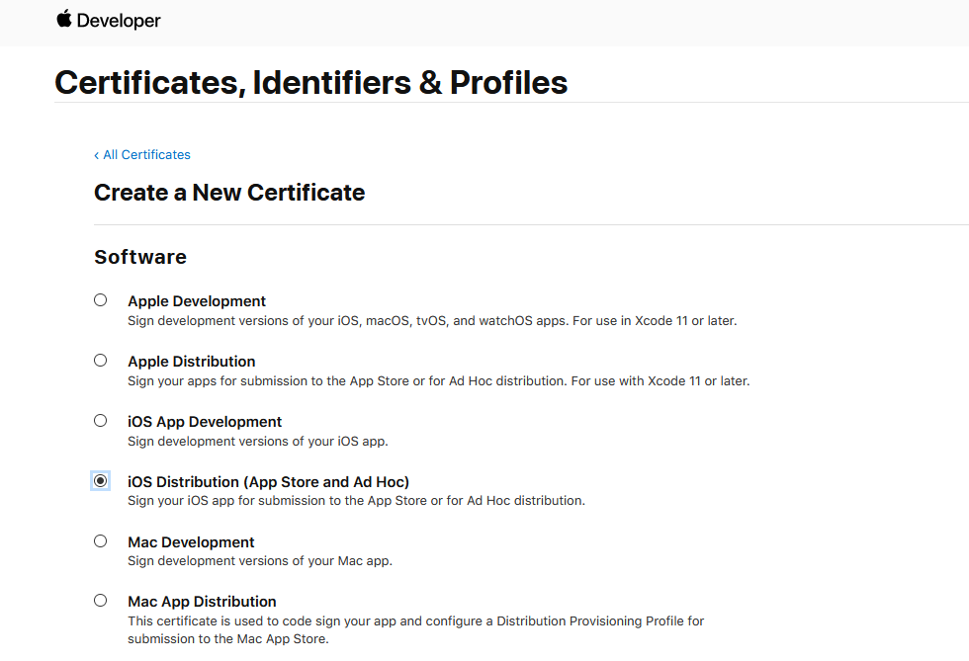Open the Developer home link
The width and height of the screenshot is (969, 661).
point(119,21)
